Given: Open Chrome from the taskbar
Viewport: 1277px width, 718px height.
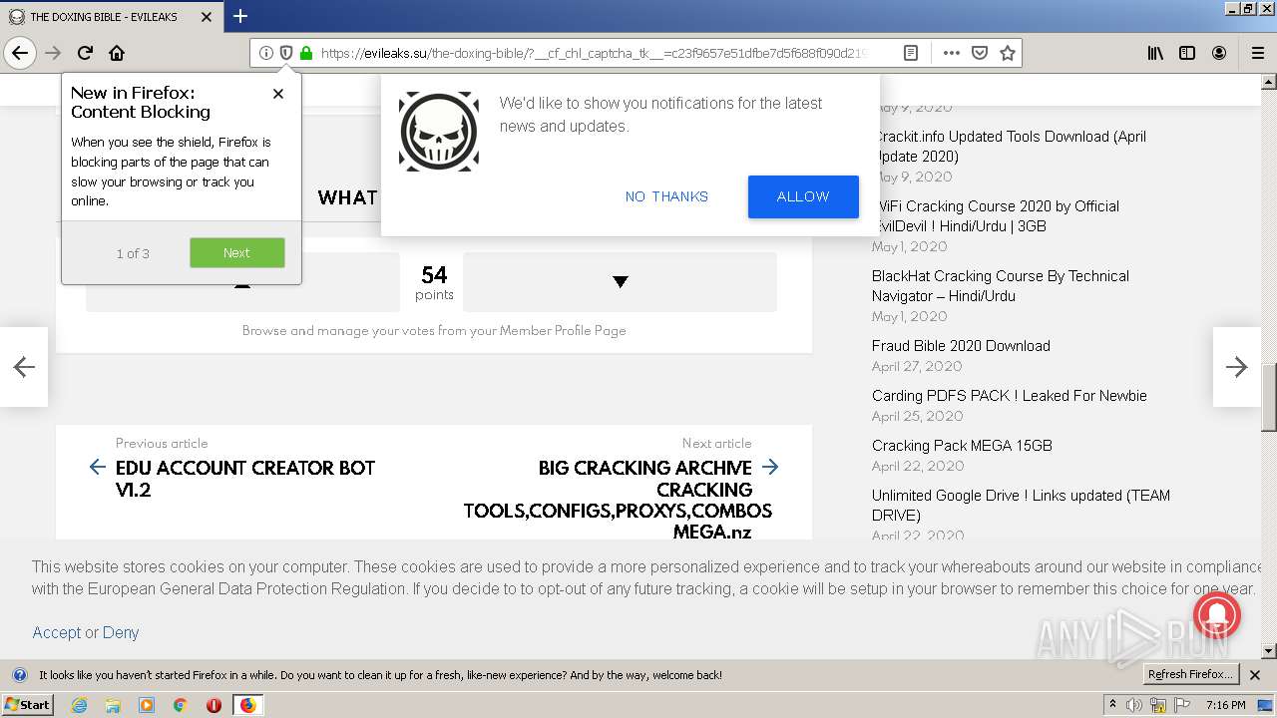Looking at the screenshot, I should click(180, 705).
